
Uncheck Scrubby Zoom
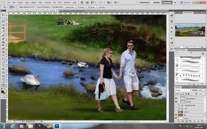tap(52, 7)
